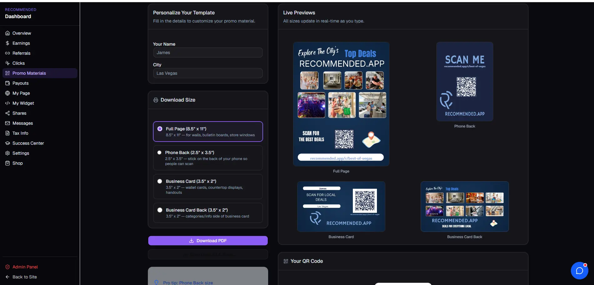Image resolution: width=594 pixels, height=285 pixels.
Task: Click the Back to Site arrow icon
Action: pos(8,277)
